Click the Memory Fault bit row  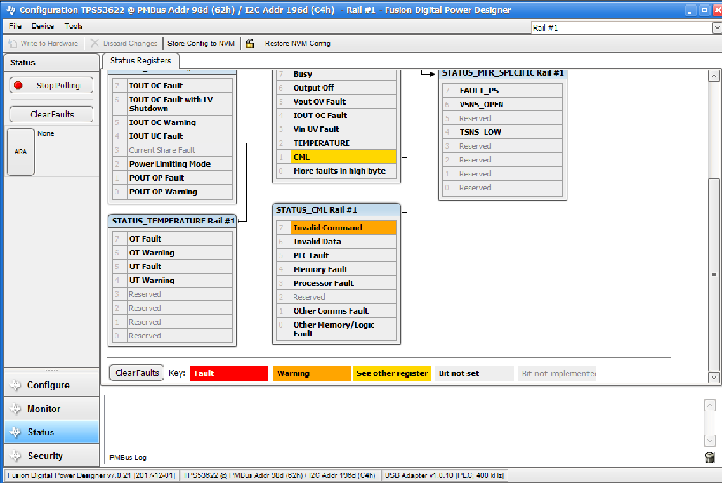[337, 269]
